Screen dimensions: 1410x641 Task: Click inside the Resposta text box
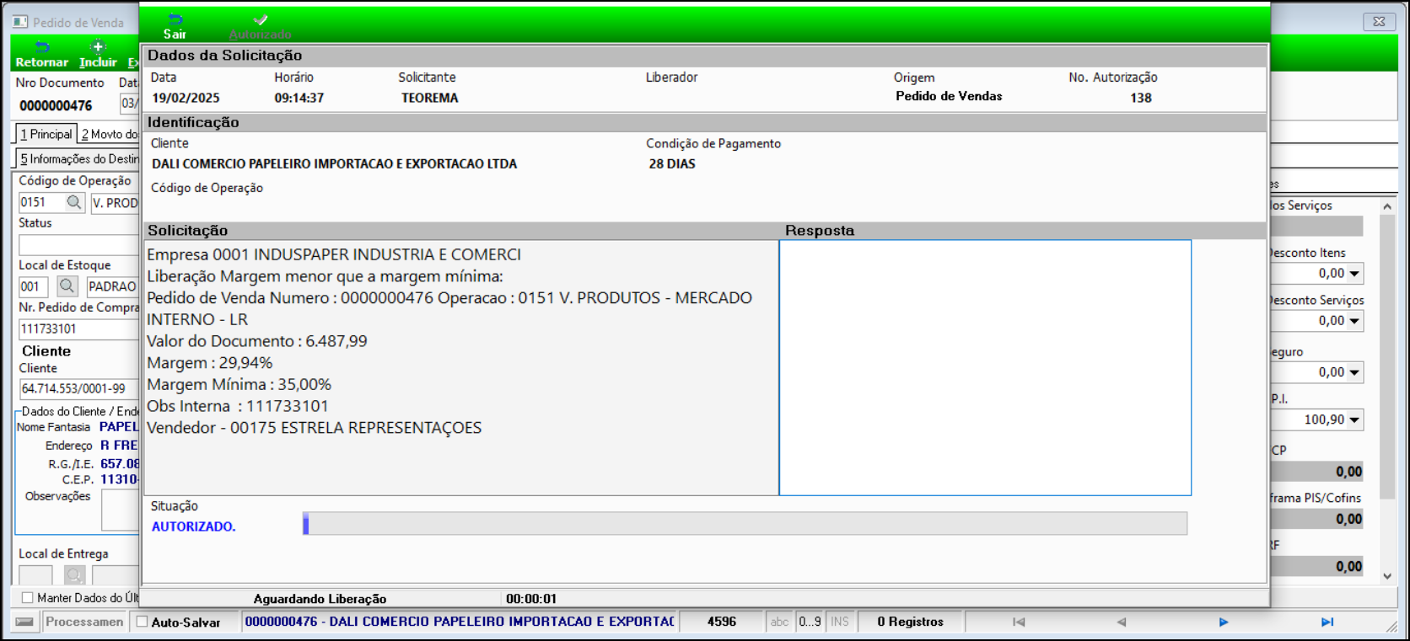tap(984, 367)
